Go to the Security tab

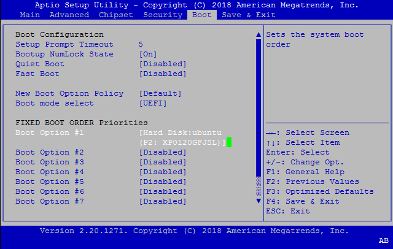pyautogui.click(x=163, y=14)
